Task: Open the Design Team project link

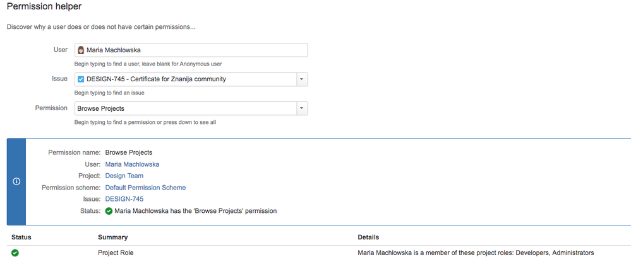Action: (124, 176)
